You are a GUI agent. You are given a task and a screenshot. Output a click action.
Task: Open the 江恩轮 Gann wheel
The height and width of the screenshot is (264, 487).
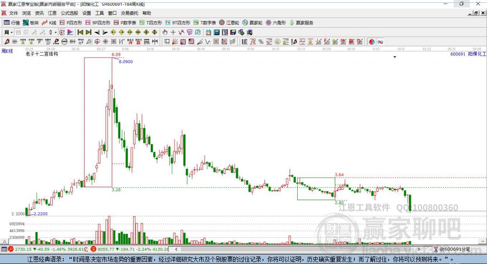click(x=229, y=23)
